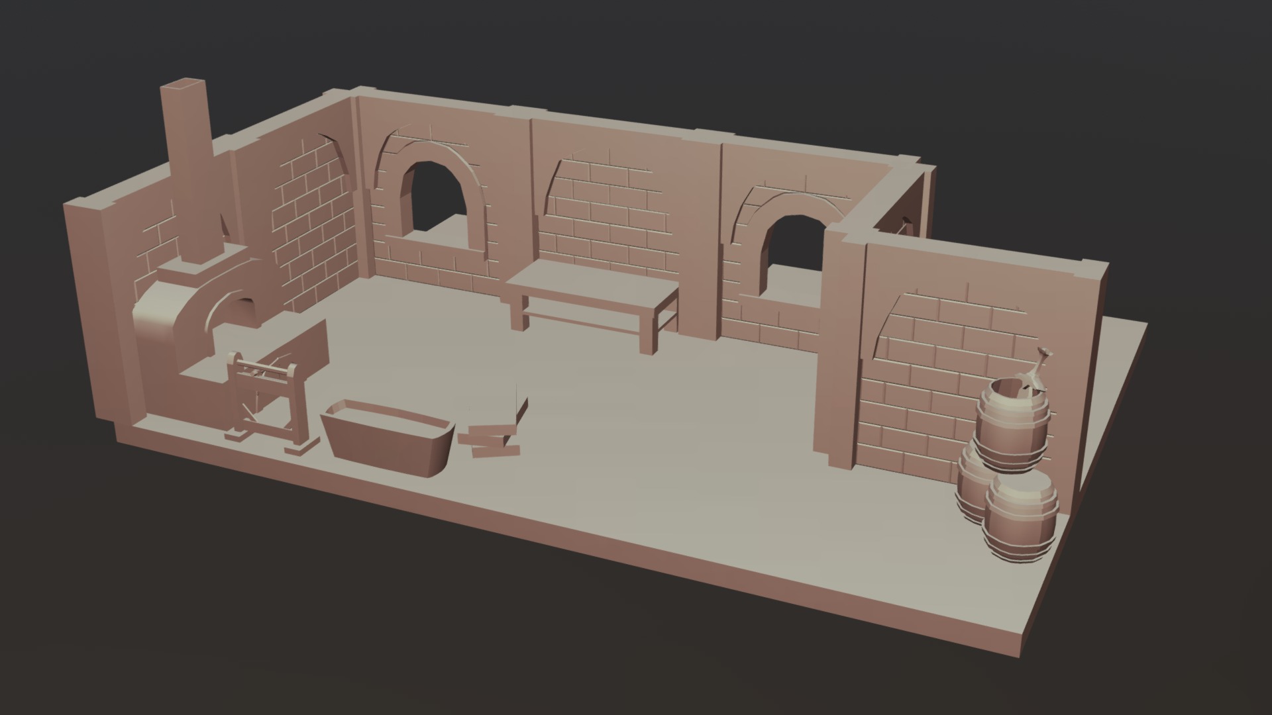Click the wooden tub on the floor
The image size is (1272, 715).
click(389, 437)
